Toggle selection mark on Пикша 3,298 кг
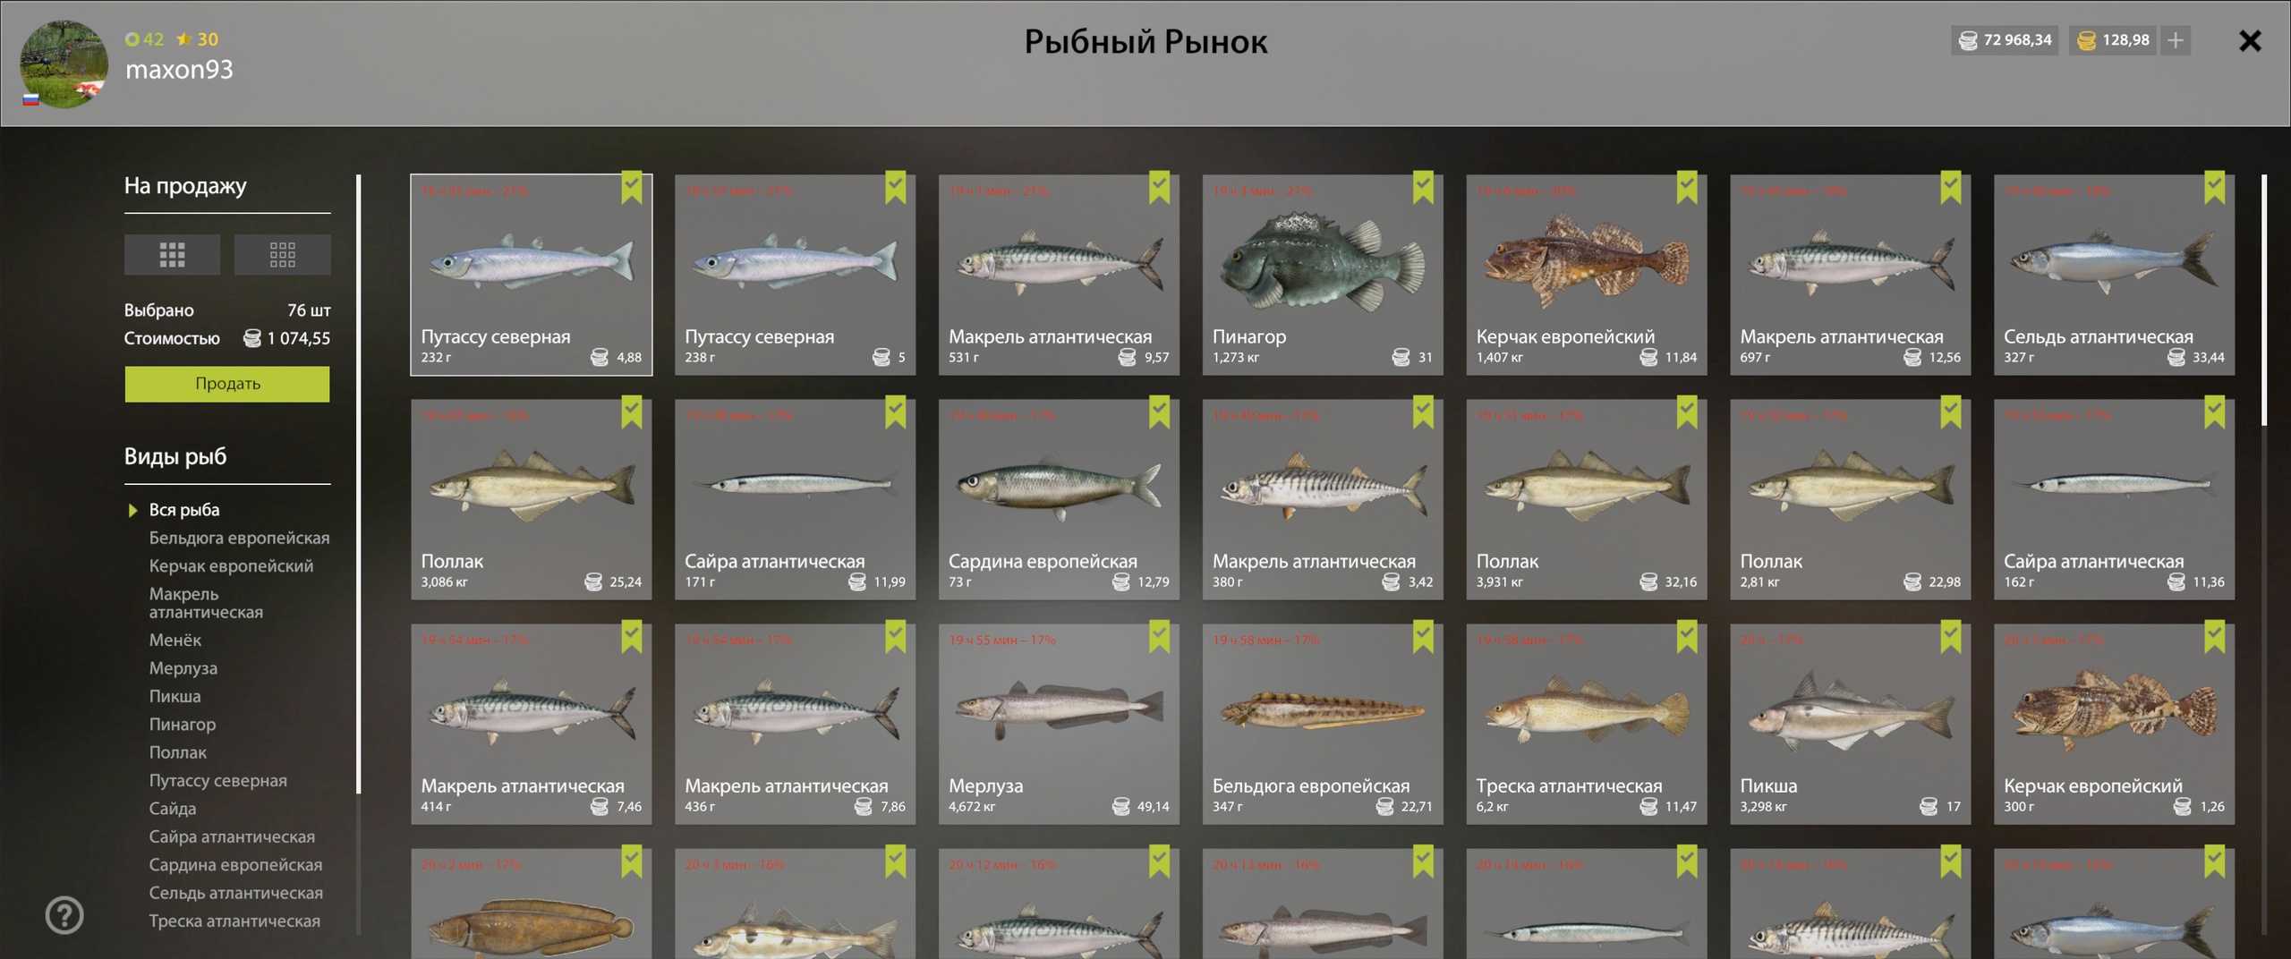 tap(1951, 636)
